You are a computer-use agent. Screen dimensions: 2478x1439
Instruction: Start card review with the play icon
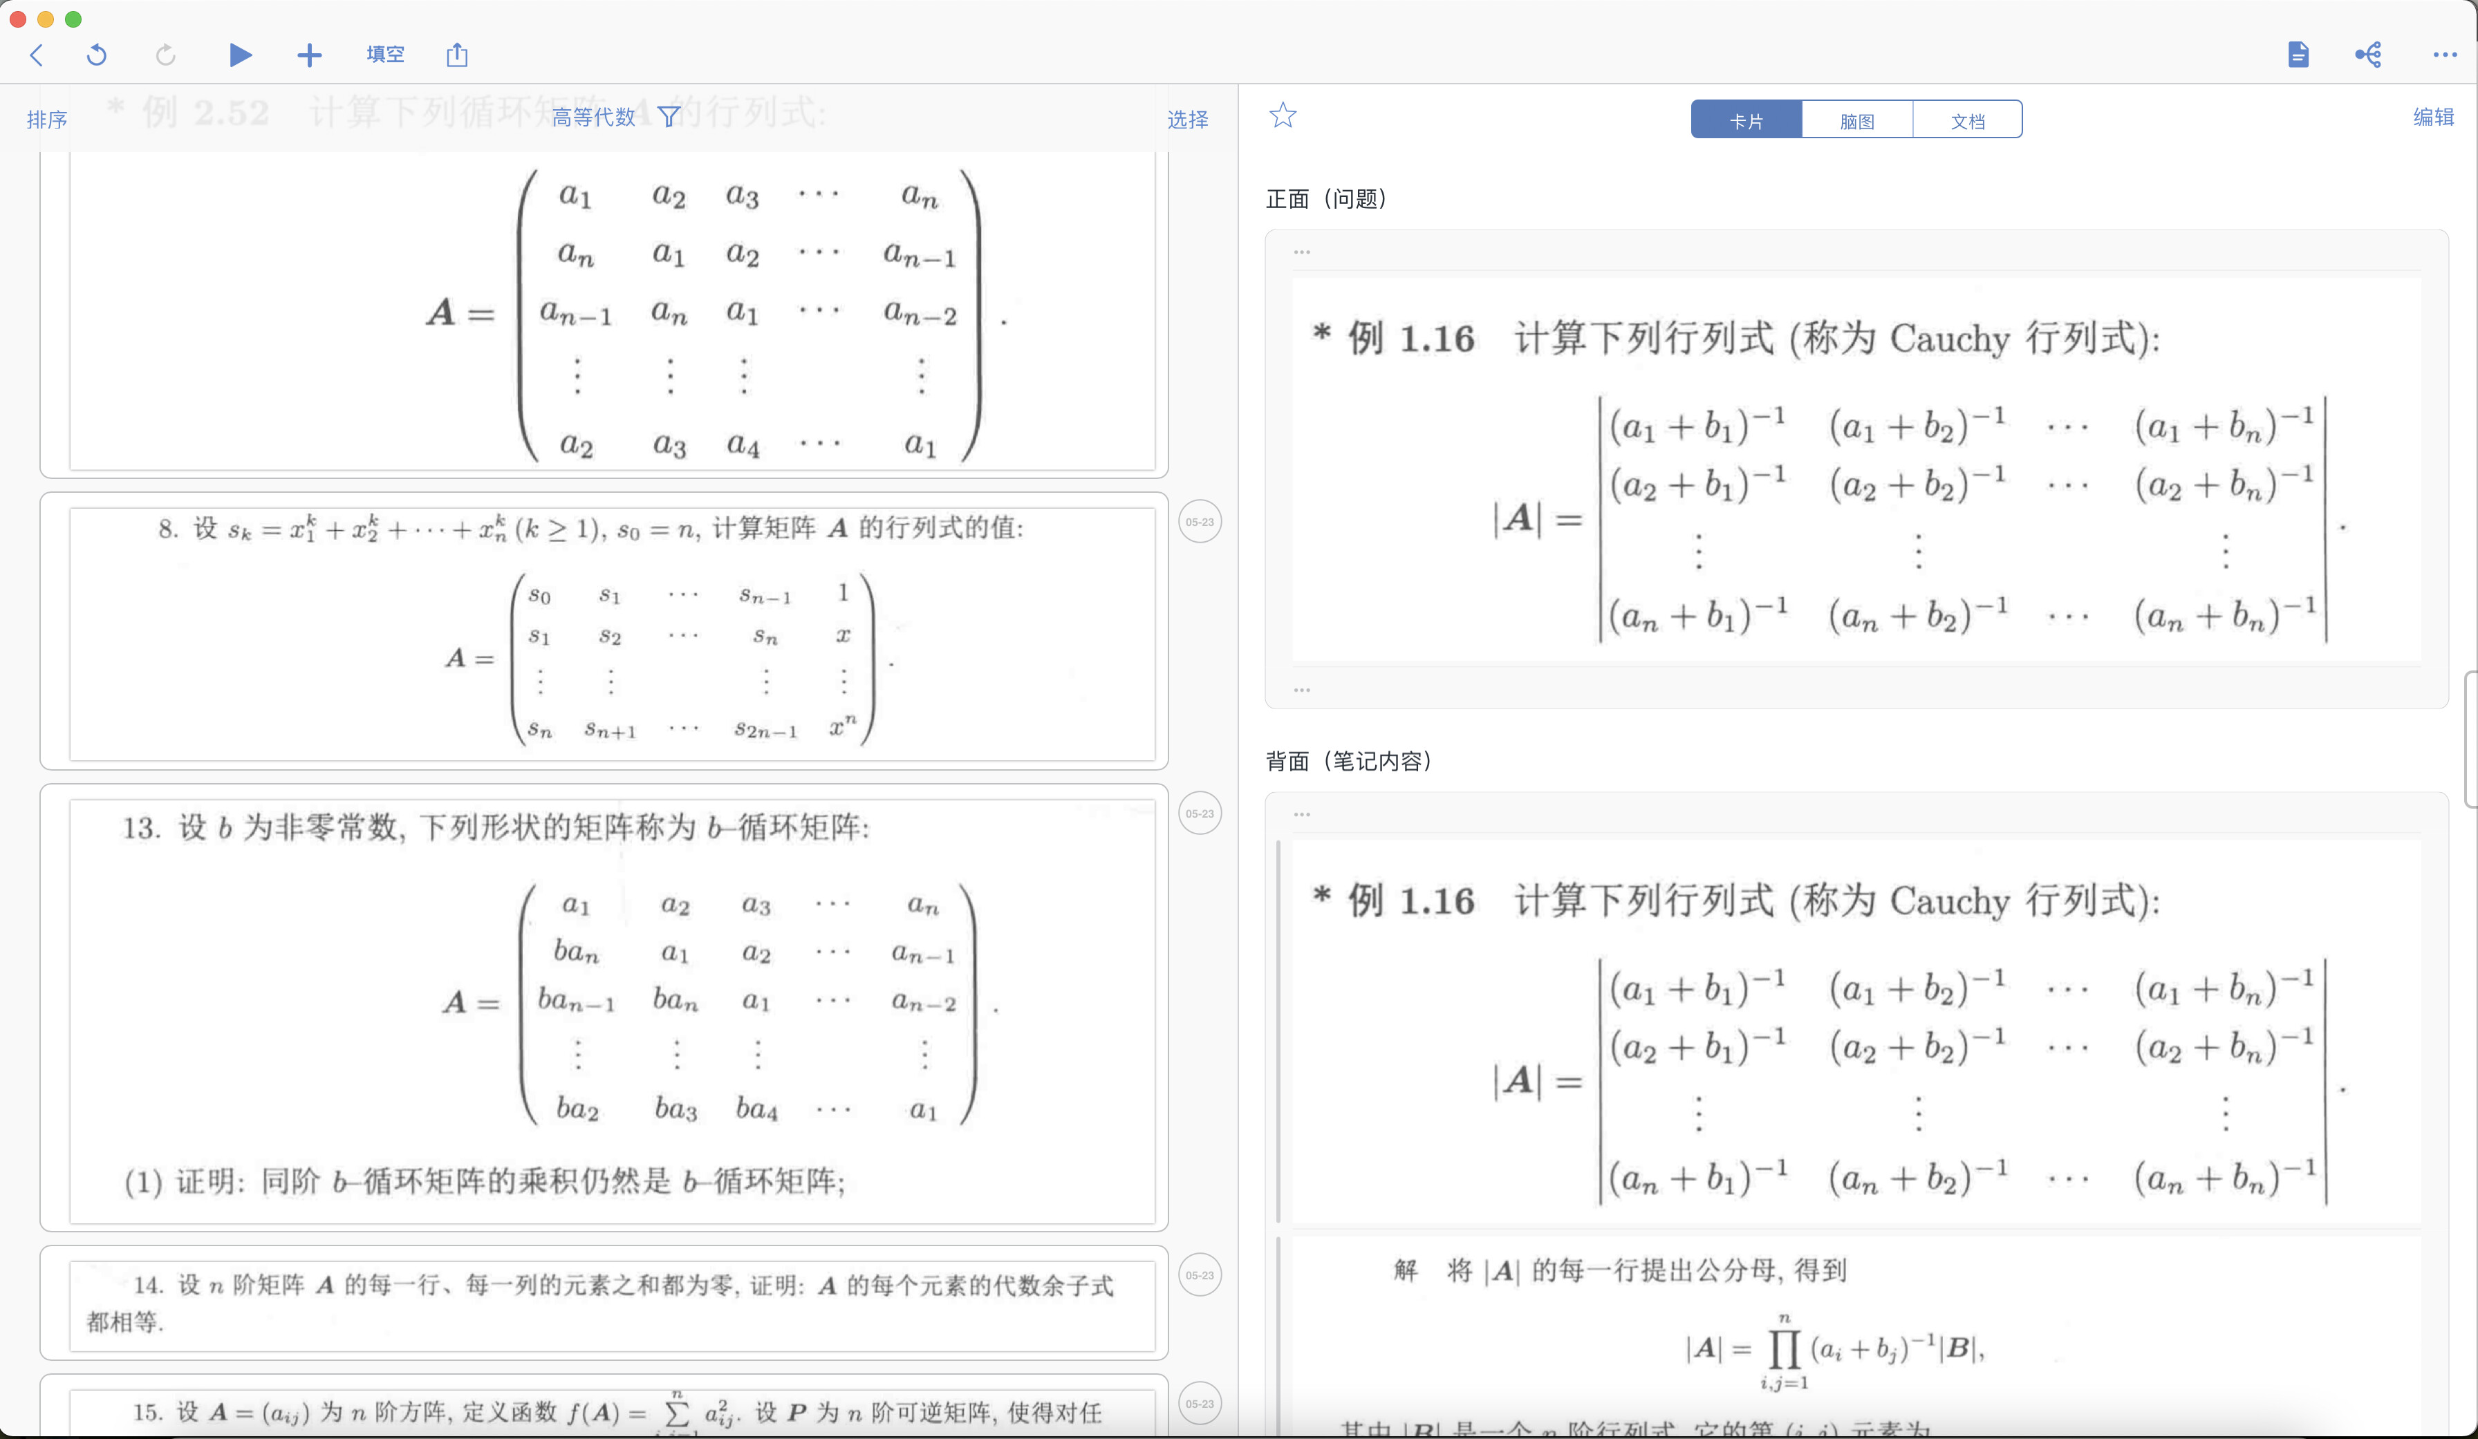[240, 55]
